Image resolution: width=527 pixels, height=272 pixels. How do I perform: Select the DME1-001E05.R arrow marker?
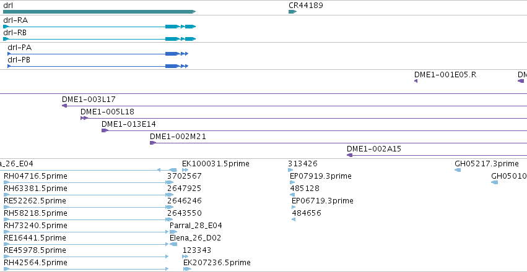[416, 81]
